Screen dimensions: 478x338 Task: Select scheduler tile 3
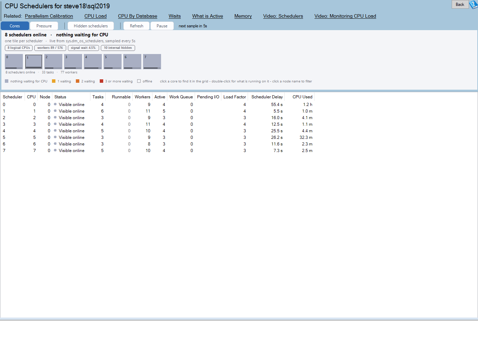click(x=73, y=62)
